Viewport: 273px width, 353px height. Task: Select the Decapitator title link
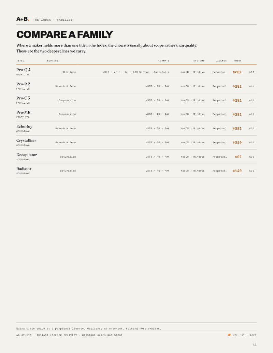(27, 155)
